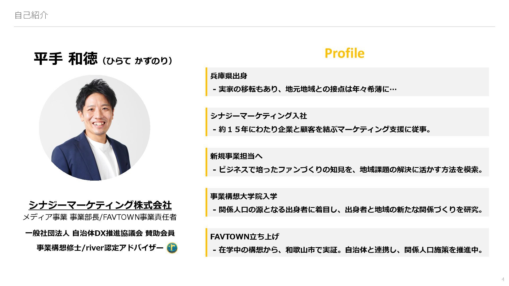Screen dimensions: 509x286
Task: Click the シナジーマーケティング株式会社 underlined company name
Action: click(x=100, y=205)
